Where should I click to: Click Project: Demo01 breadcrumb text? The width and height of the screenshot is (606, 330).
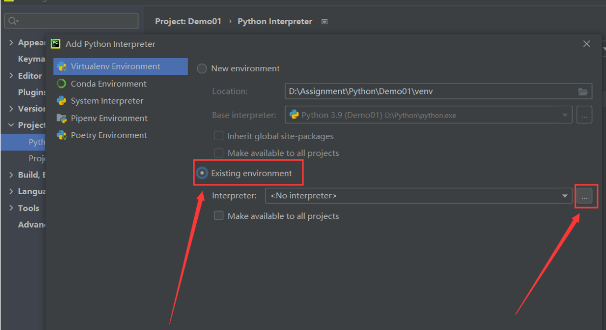(x=188, y=22)
